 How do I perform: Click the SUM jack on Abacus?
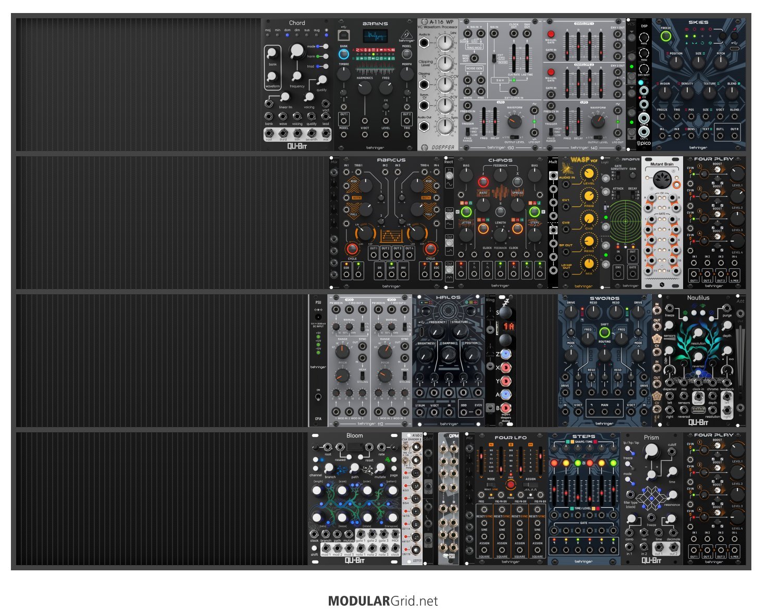point(391,276)
